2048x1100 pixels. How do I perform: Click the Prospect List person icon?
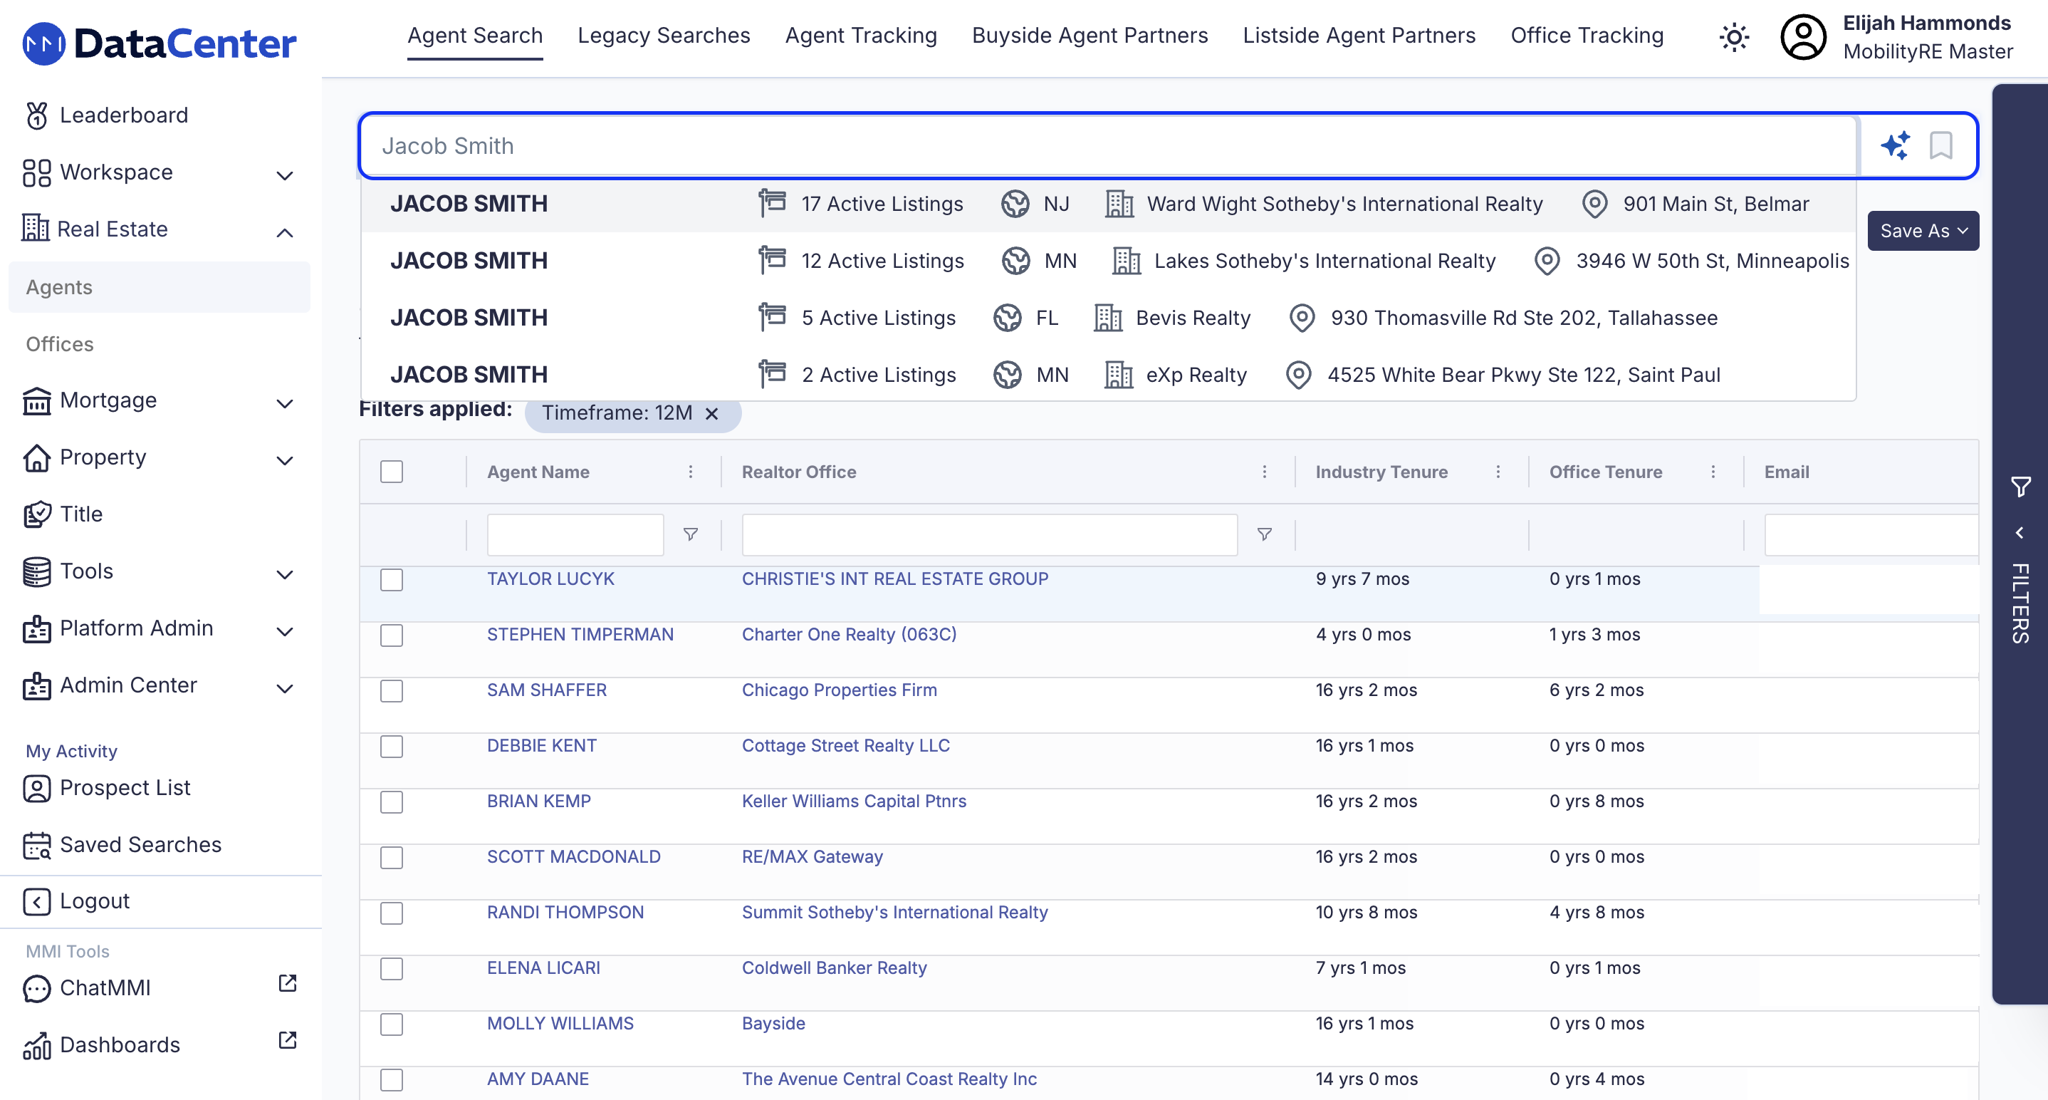pos(36,788)
